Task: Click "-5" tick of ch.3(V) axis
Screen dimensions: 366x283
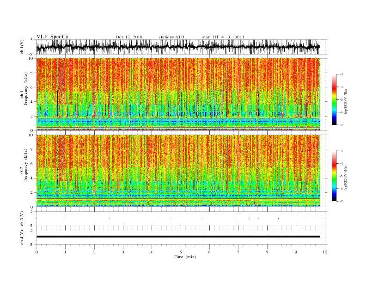Action: (31, 226)
